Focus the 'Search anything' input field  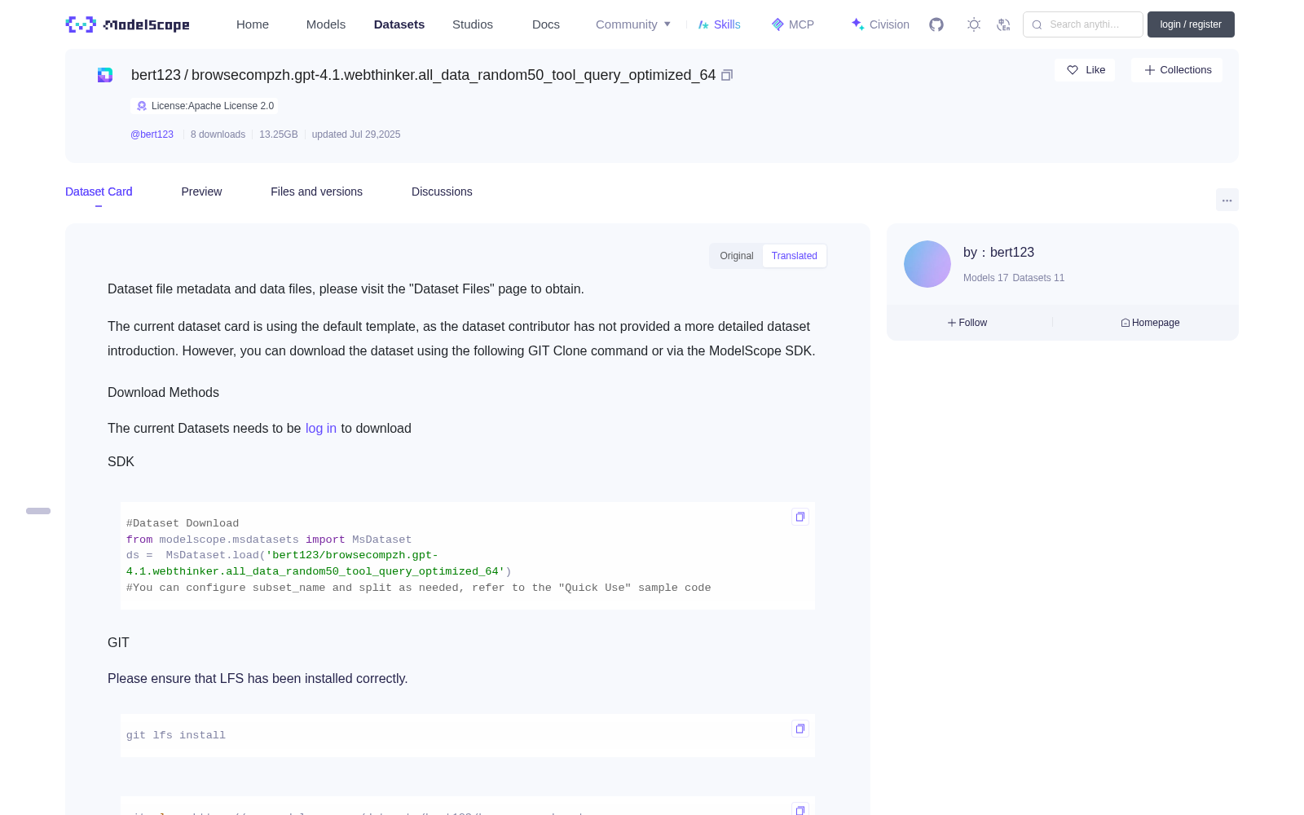coord(1083,24)
